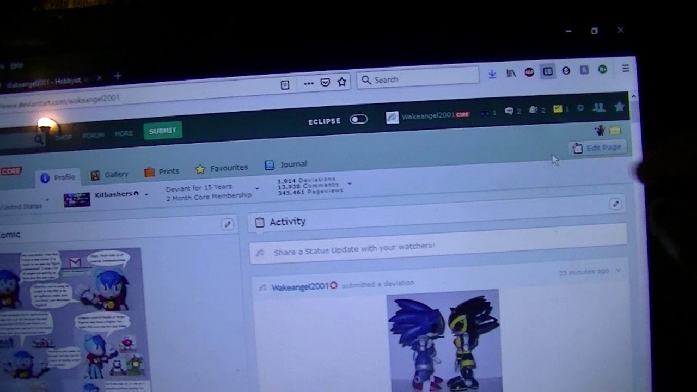Bookmark this page with the star
Viewport: 697px width, 392px height.
[341, 82]
